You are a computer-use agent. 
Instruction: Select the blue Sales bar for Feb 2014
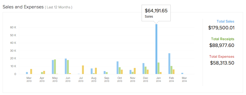tap(169, 64)
